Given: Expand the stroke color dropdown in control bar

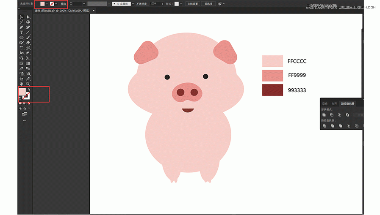Looking at the screenshot, I should point(56,4).
